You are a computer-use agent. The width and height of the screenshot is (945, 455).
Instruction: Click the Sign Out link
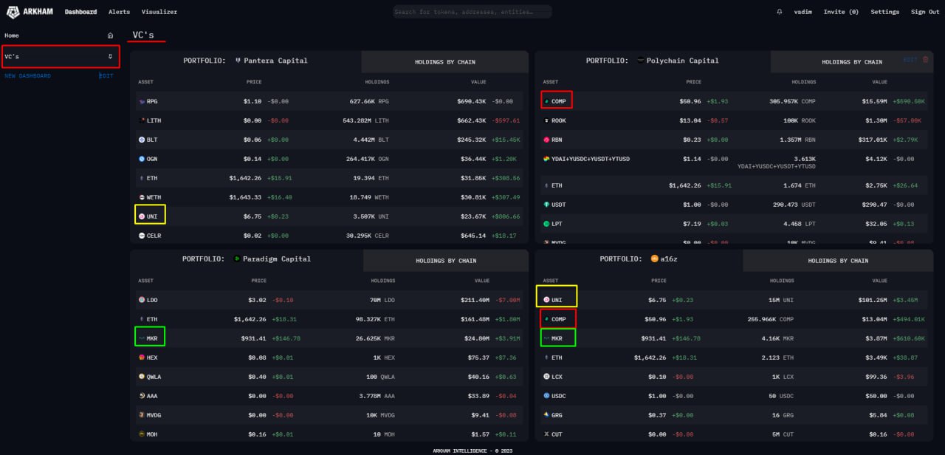tap(925, 12)
